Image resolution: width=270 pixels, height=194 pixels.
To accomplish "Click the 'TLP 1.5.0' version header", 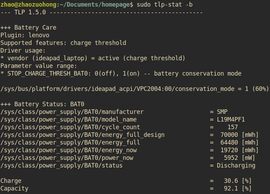I will [x=30, y=12].
